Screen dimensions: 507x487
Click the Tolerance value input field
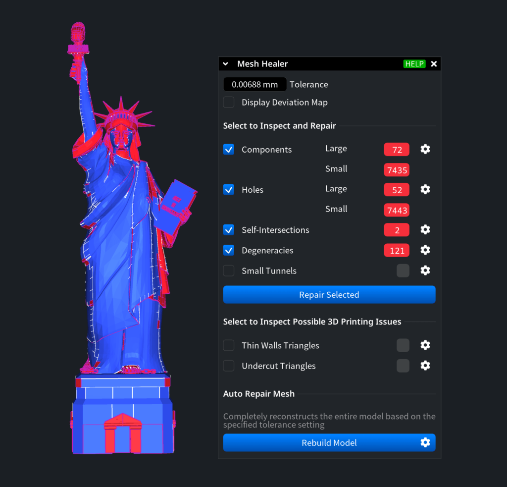pos(254,85)
